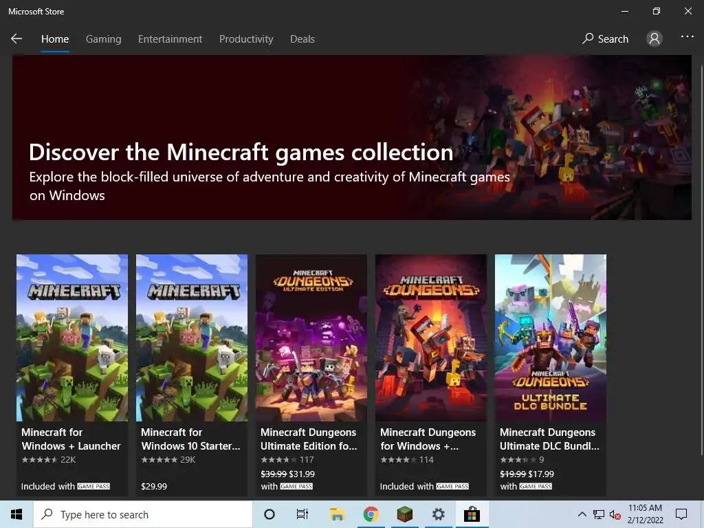Click the 22K rating count
This screenshot has width=704, height=528.
[68, 460]
